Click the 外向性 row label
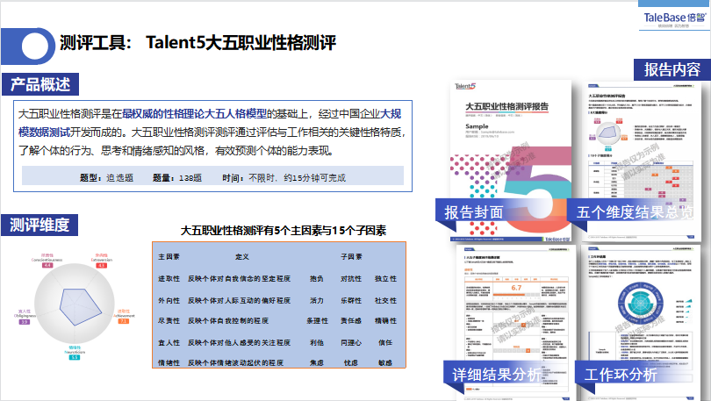The image size is (711, 401). (x=169, y=300)
